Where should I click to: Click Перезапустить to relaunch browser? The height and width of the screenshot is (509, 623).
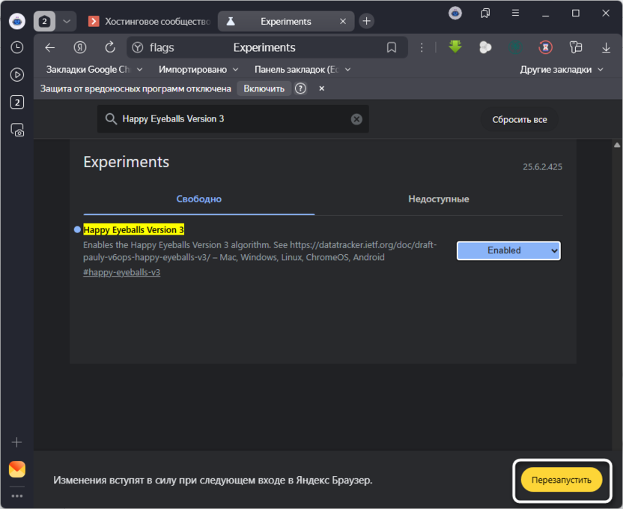[562, 480]
